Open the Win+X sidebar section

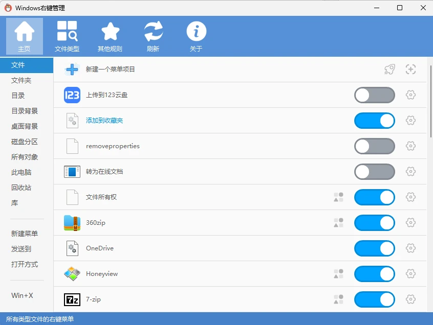[22, 295]
